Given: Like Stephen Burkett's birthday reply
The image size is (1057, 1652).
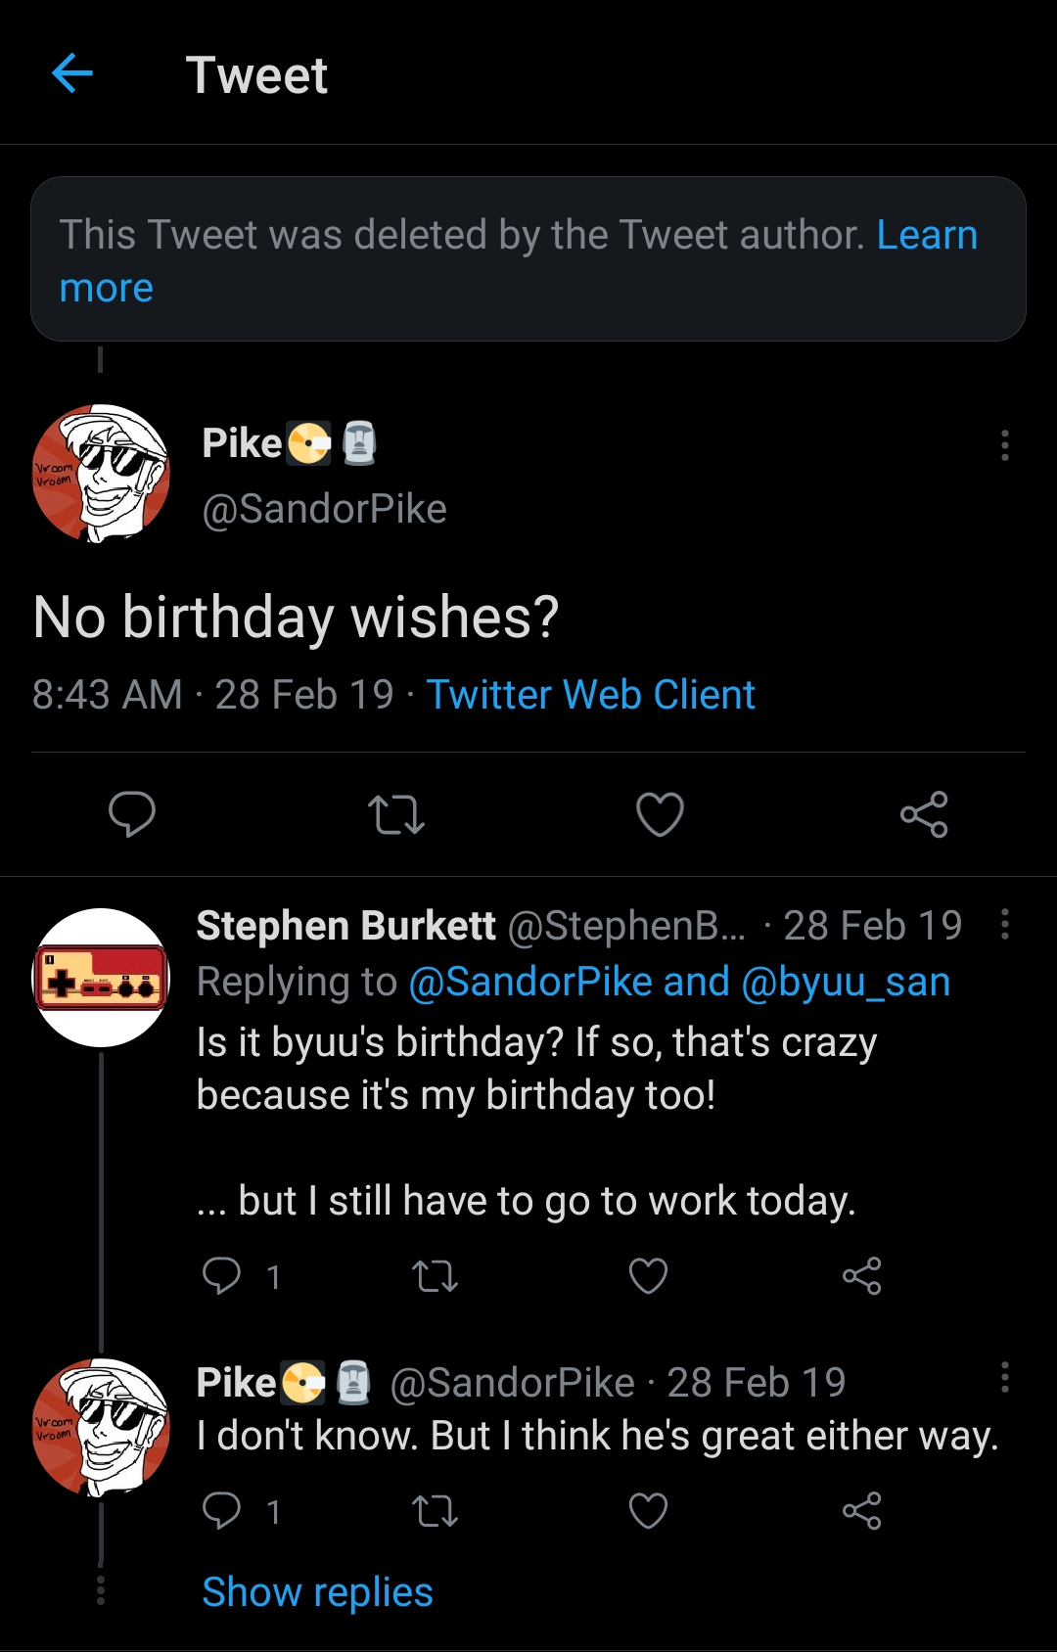Looking at the screenshot, I should pyautogui.click(x=648, y=1276).
